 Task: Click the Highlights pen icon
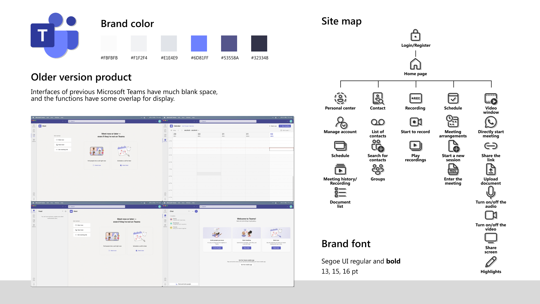pyautogui.click(x=491, y=262)
